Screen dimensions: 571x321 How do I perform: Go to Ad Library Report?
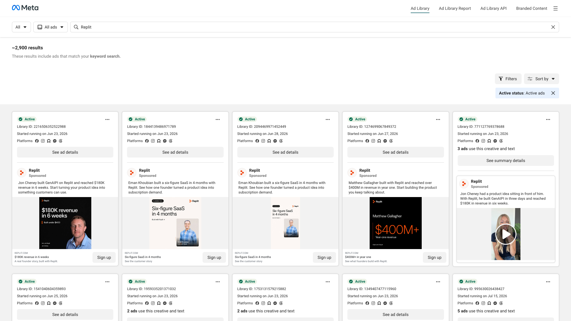point(455,8)
